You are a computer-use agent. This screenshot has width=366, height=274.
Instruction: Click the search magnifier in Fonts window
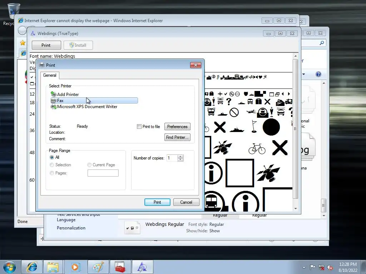322,43
